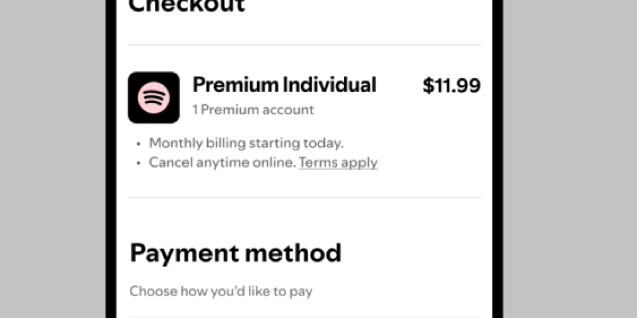Click the Monthly billing starting today text
Screen dimensions: 637x318
246,143
